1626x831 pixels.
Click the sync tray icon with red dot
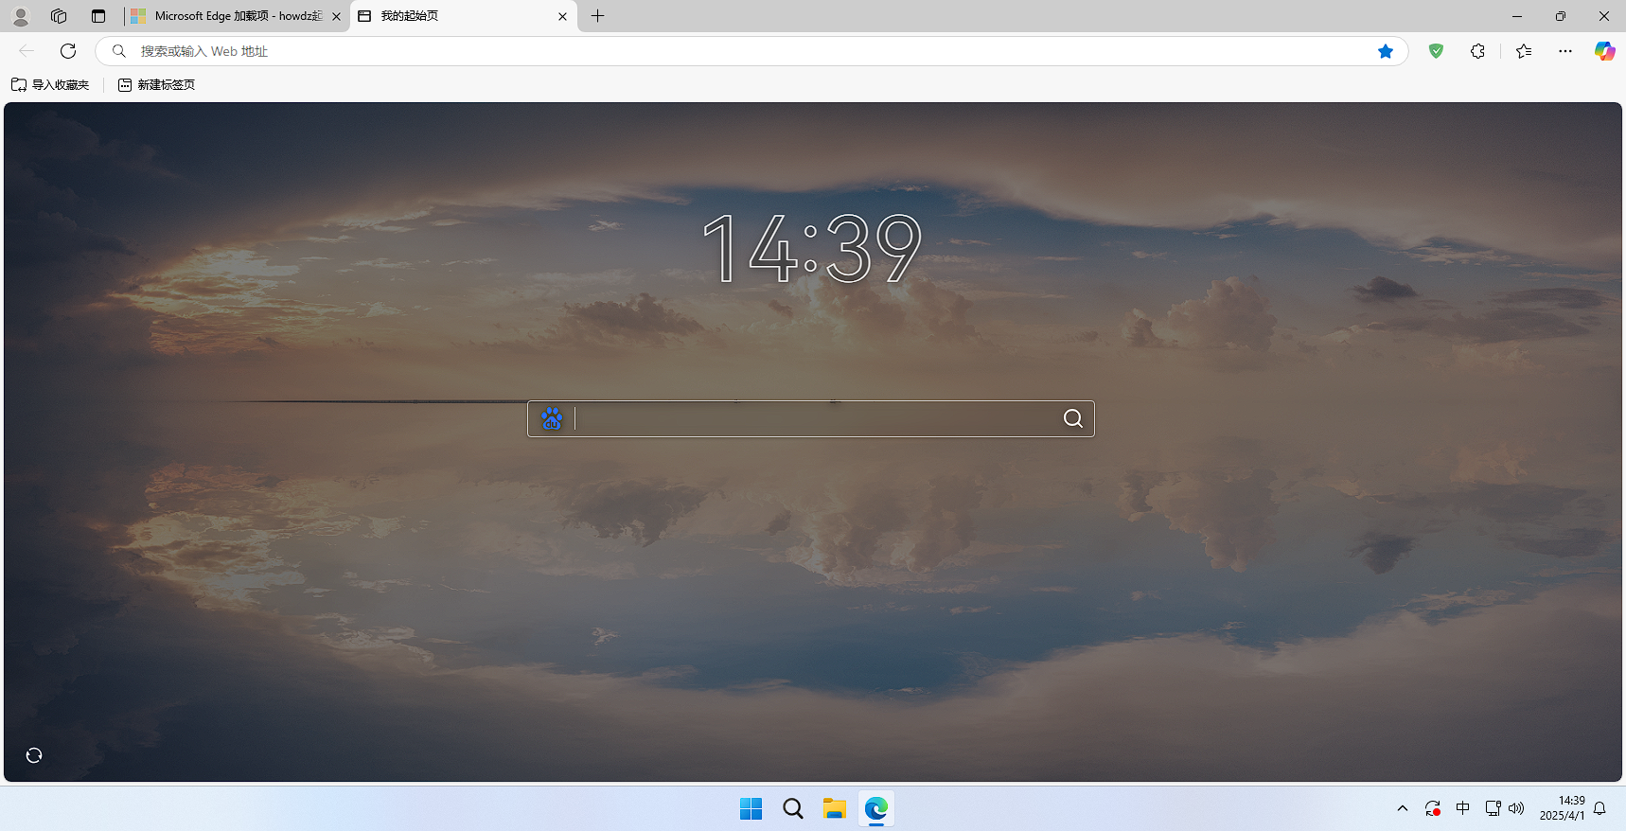coord(1433,808)
